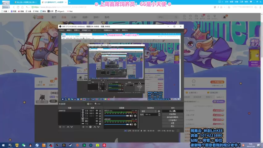The width and height of the screenshot is (263, 148).
Task: Open browser downloads icon
Action: click(260, 7)
